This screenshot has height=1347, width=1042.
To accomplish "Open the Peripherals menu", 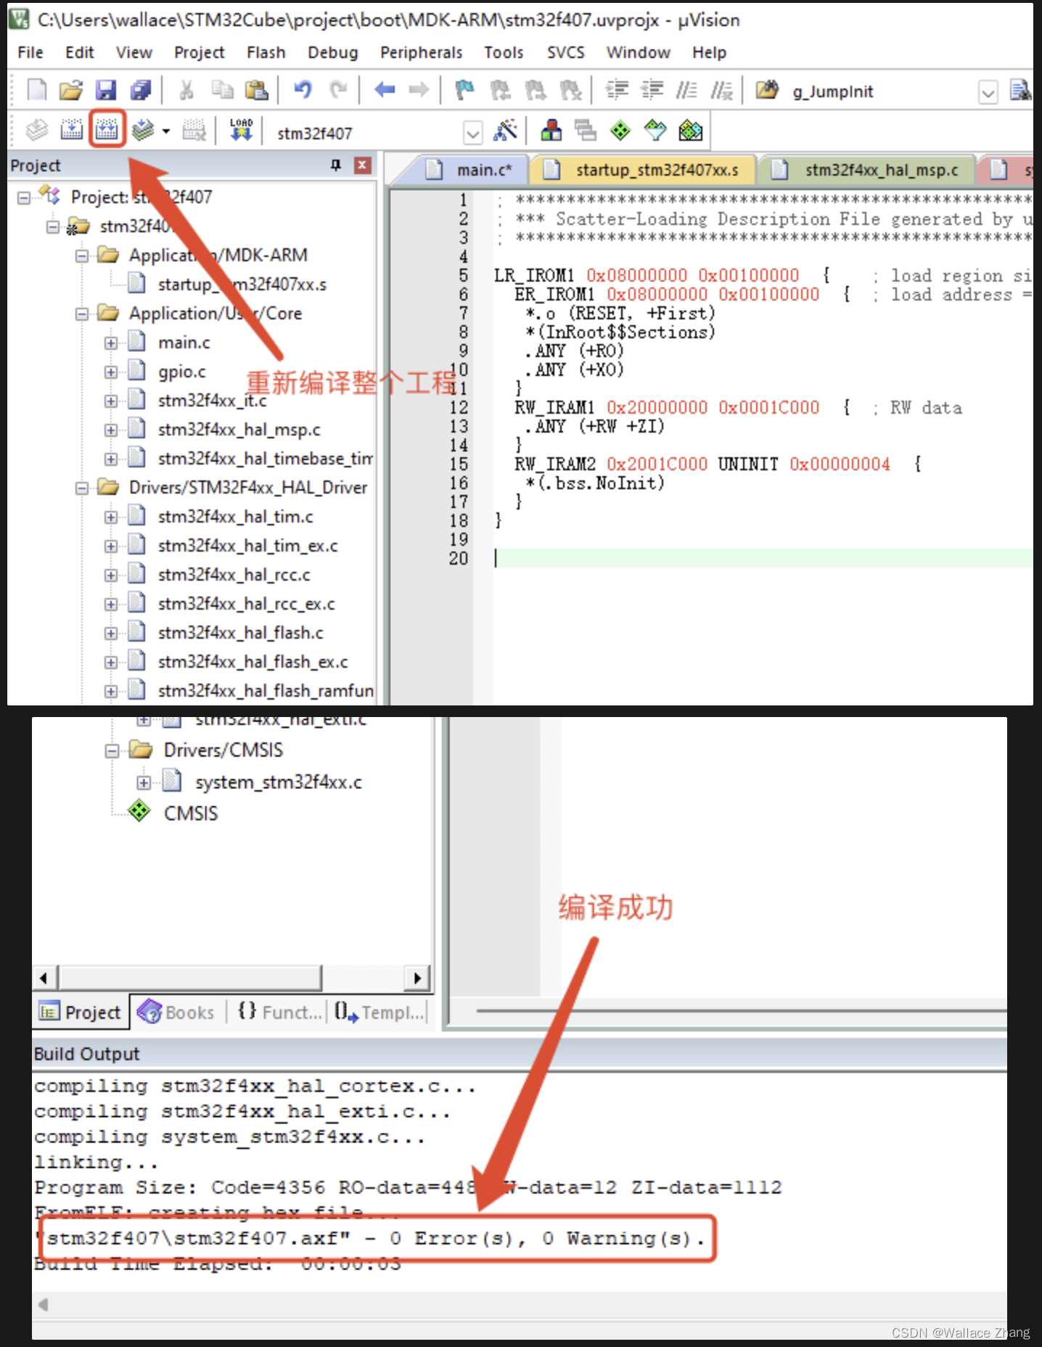I will (421, 52).
